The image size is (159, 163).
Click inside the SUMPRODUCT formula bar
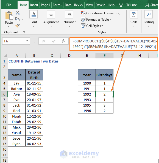pyautogui.click(x=114, y=44)
